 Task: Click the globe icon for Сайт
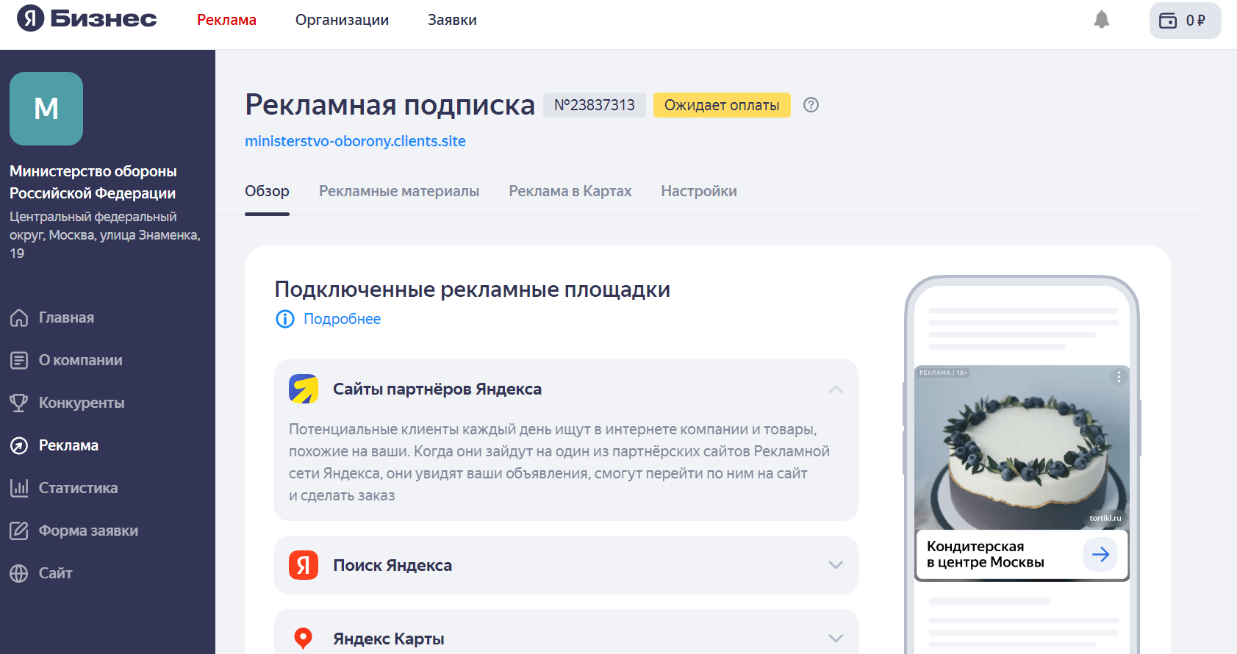click(x=19, y=573)
